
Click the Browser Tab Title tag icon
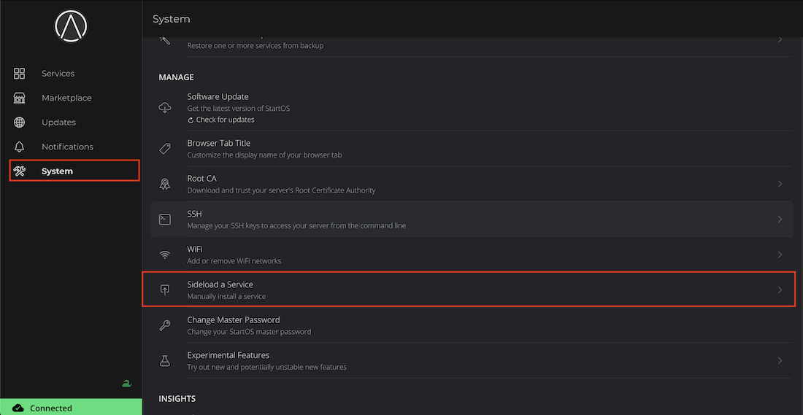point(165,149)
